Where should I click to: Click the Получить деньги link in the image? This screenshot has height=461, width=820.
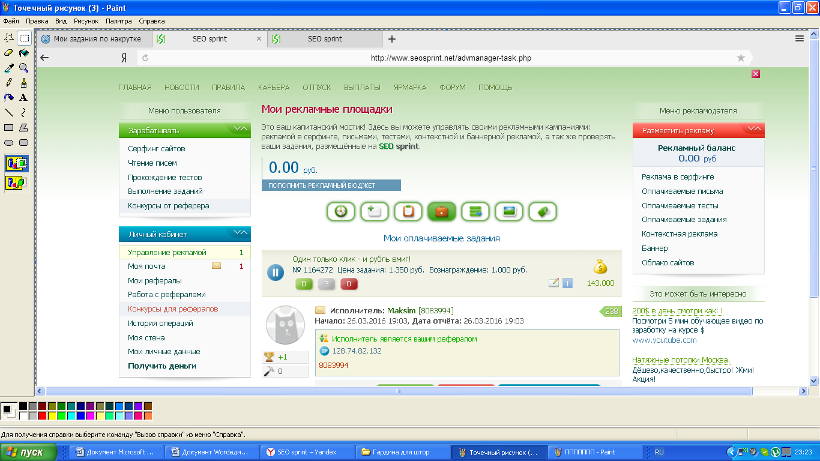(162, 366)
